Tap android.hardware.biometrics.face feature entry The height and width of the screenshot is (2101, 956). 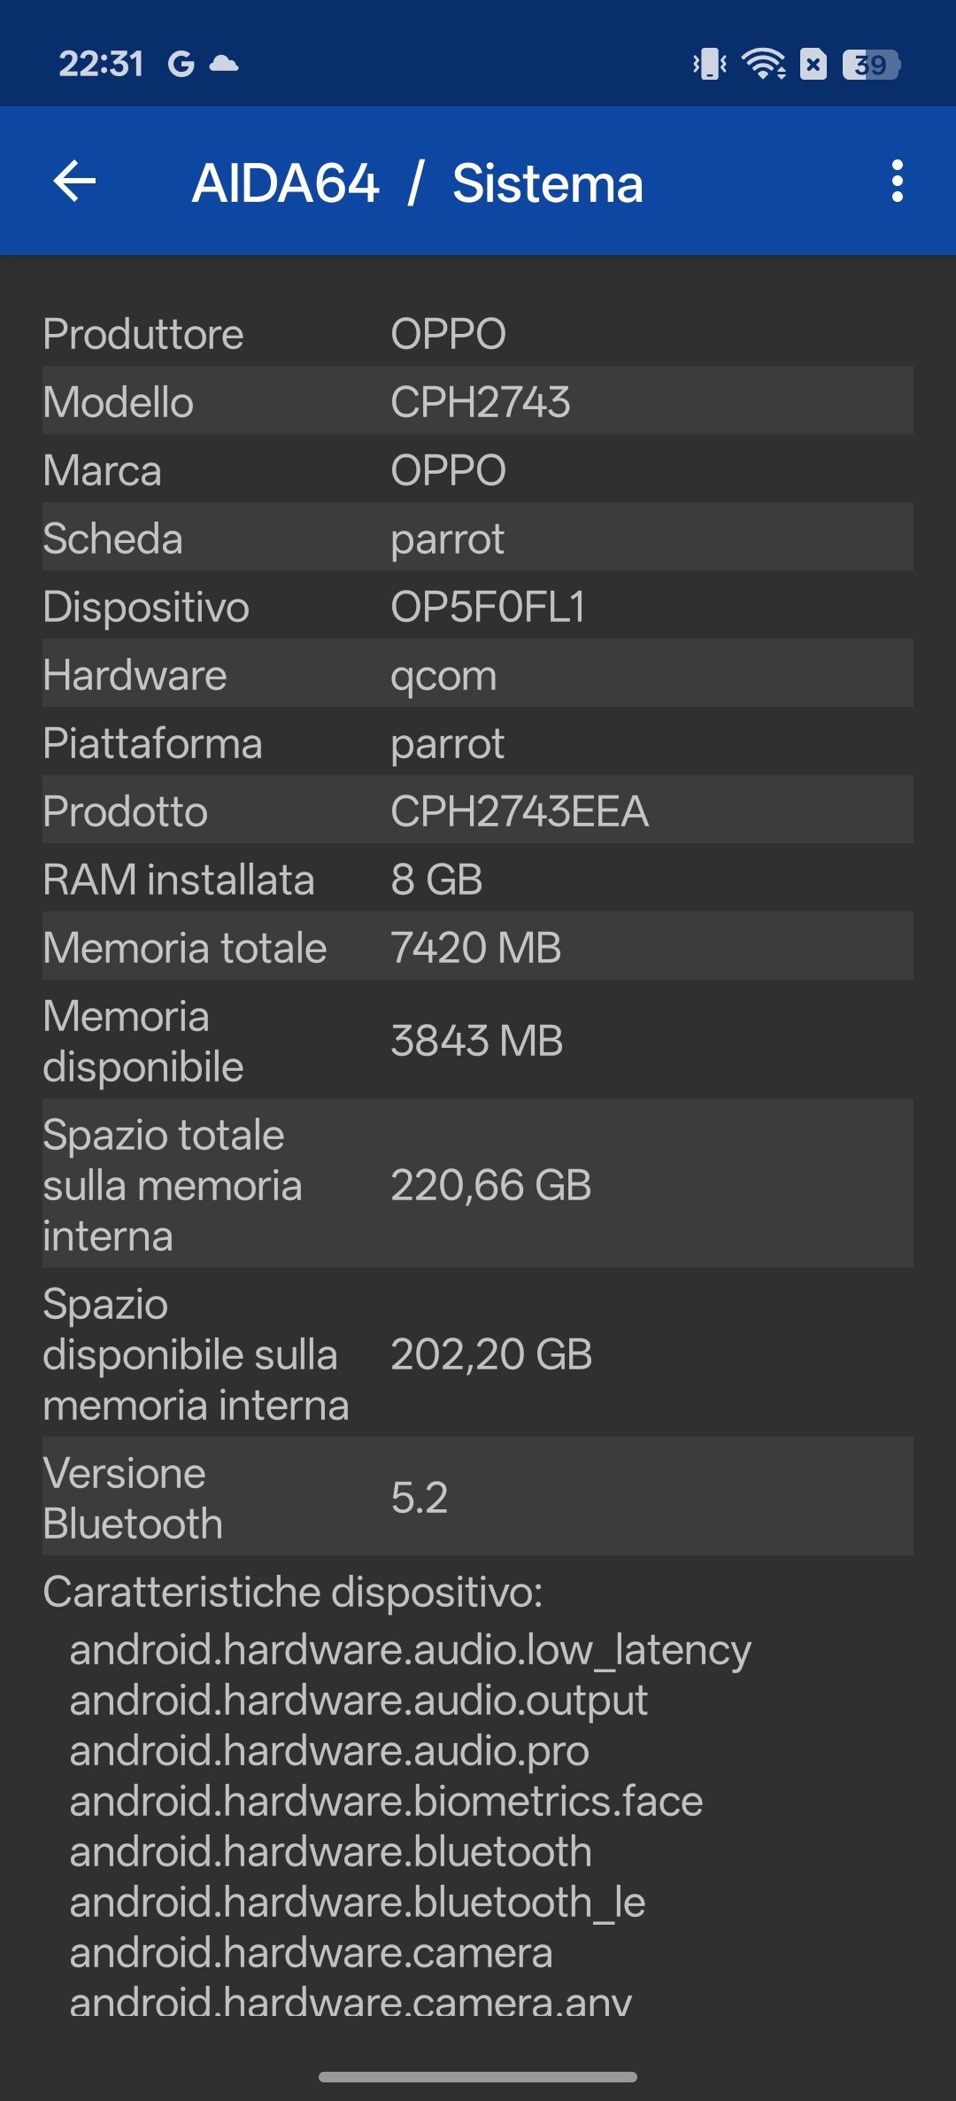point(386,1801)
